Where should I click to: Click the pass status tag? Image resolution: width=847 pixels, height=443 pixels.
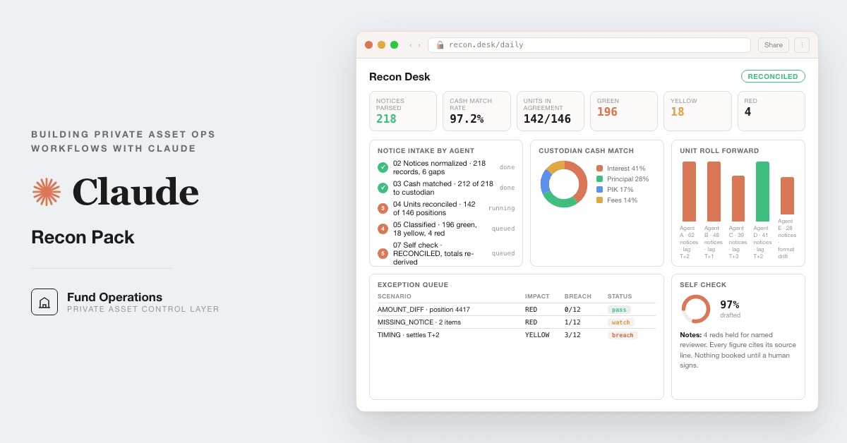click(x=619, y=310)
